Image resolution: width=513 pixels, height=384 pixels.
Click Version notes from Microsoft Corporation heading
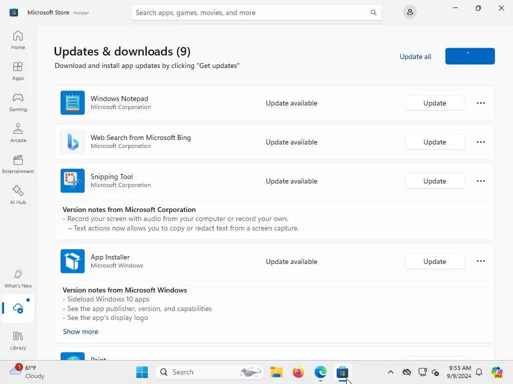[129, 209]
